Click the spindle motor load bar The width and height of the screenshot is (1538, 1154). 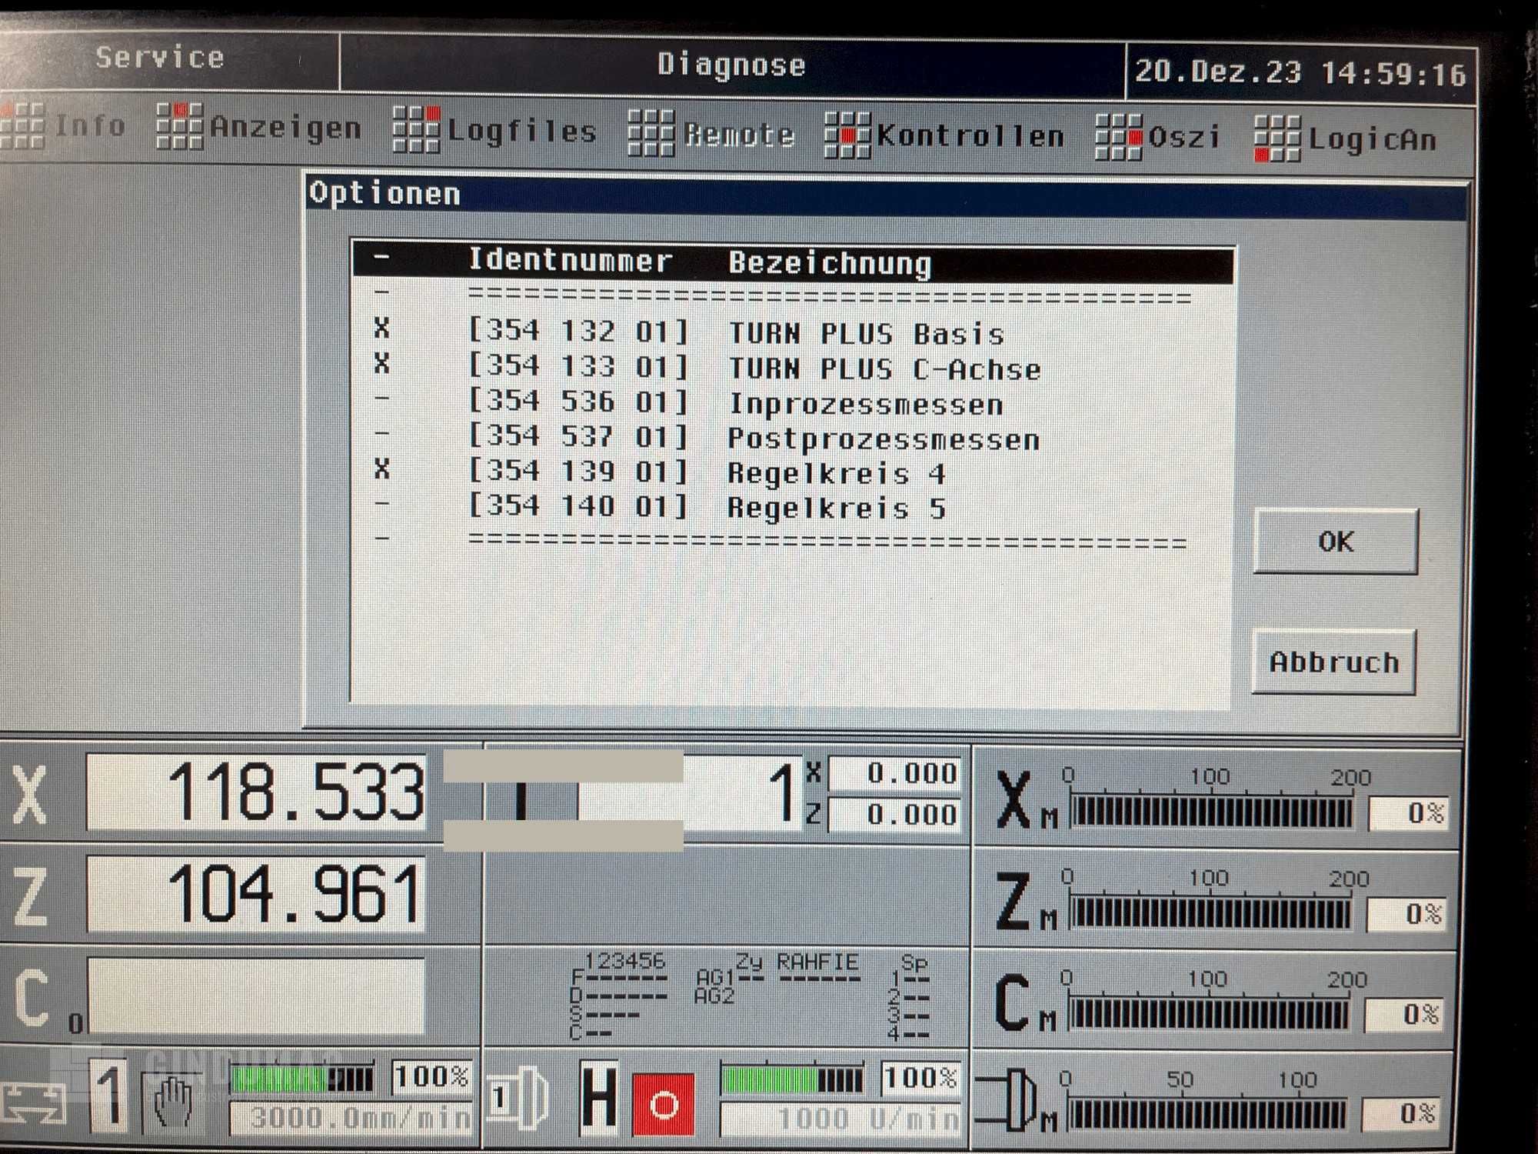[x=1206, y=1115]
